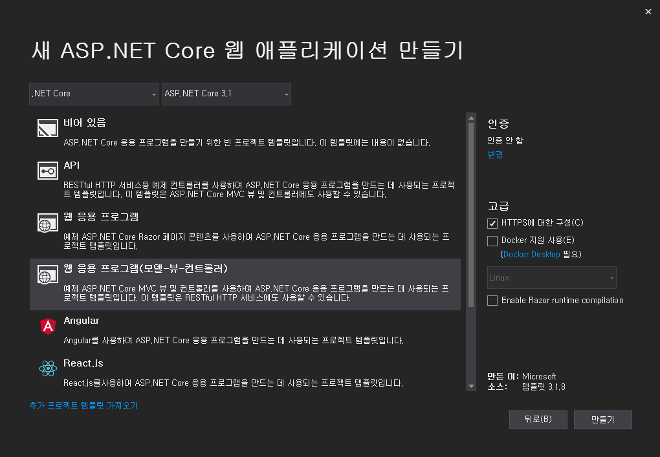The height and width of the screenshot is (457, 660).
Task: Enable Docker 지원 사용 checkbox
Action: pyautogui.click(x=492, y=241)
